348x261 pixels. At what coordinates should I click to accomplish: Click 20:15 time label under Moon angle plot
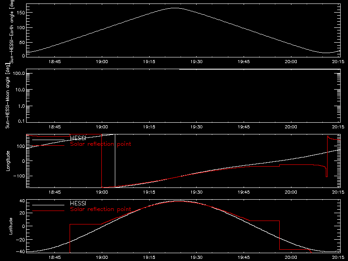(338, 127)
